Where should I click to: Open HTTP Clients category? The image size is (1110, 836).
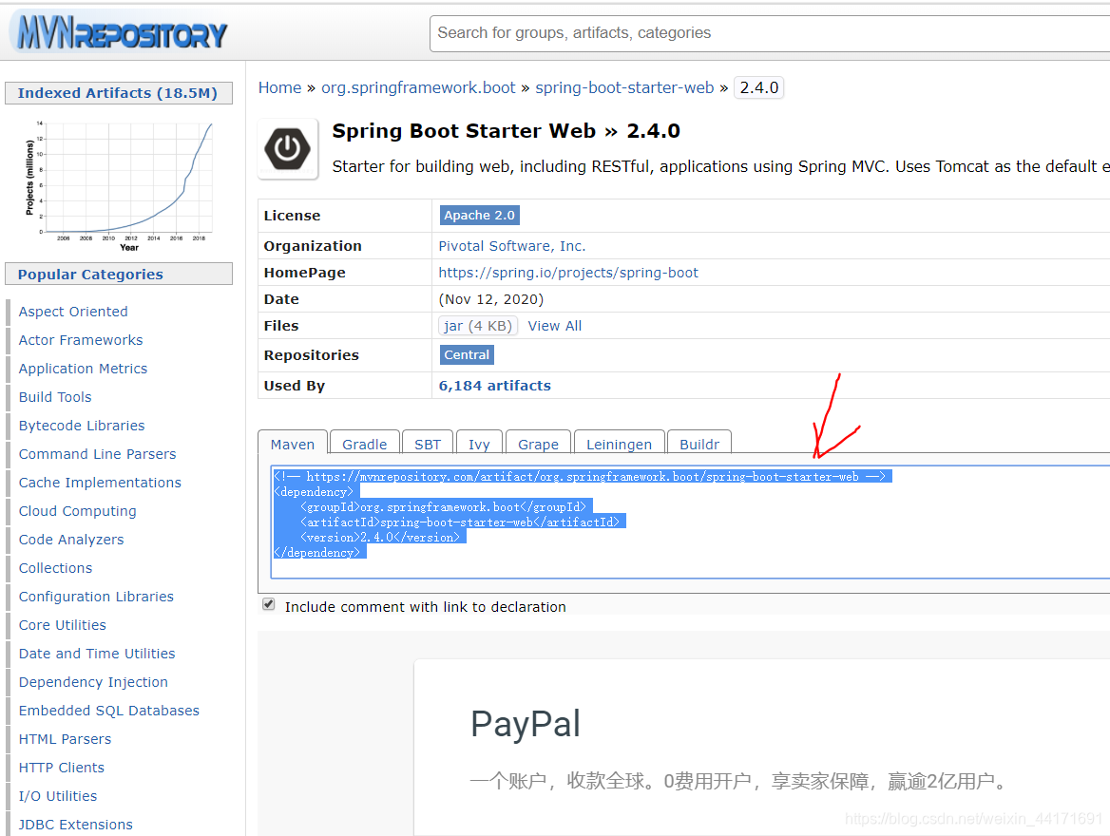pos(62,768)
